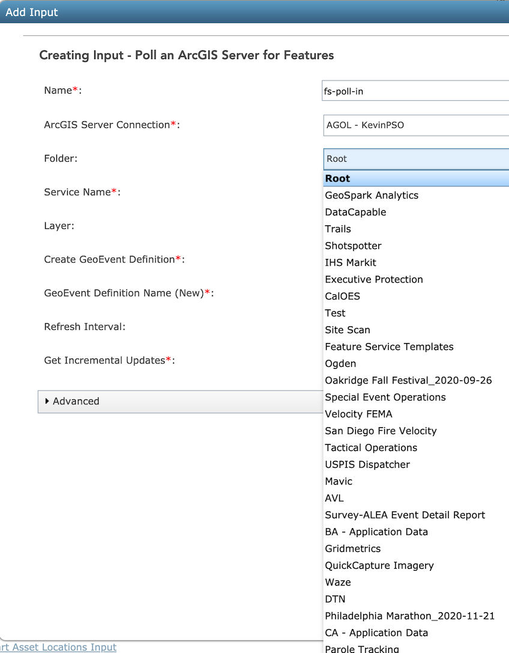Select Parole Tracking folder
Screen dimensions: 509x653
(x=416, y=648)
